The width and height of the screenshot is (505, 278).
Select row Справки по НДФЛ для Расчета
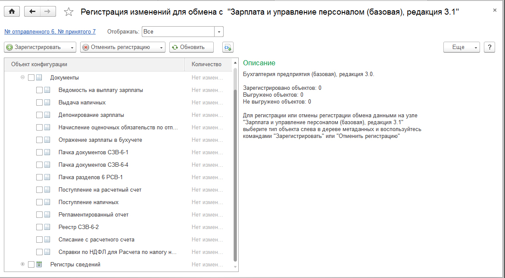[118, 252]
